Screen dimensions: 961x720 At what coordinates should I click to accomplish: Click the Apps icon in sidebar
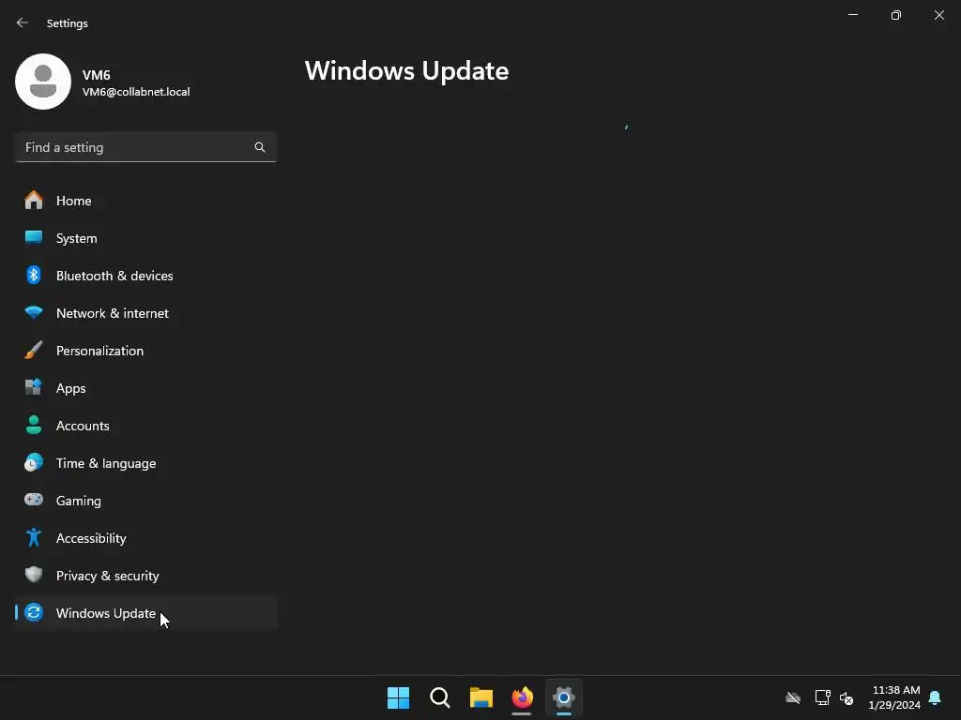[x=34, y=387]
